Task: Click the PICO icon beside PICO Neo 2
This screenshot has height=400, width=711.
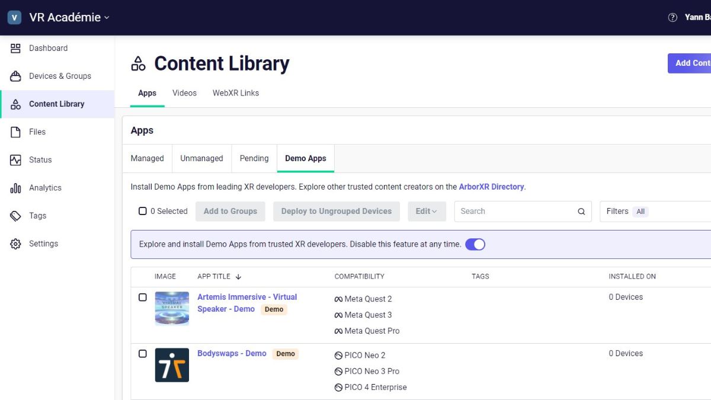Action: click(x=338, y=356)
